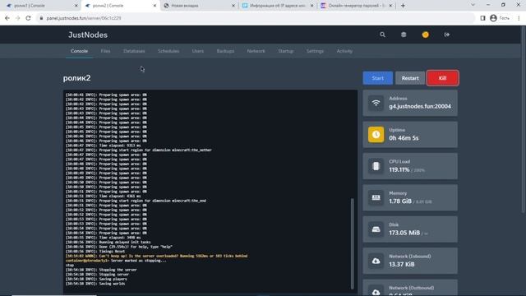Click the server name ролик2 heading
Image resolution: width=526 pixels, height=296 pixels.
(76, 78)
